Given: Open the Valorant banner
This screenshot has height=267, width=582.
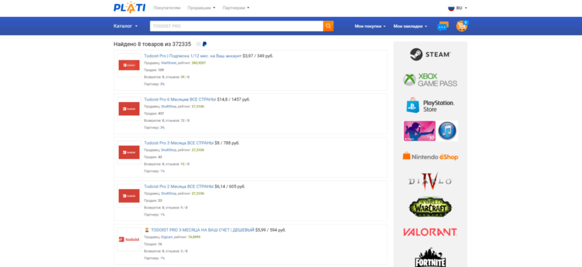Looking at the screenshot, I should 430,232.
